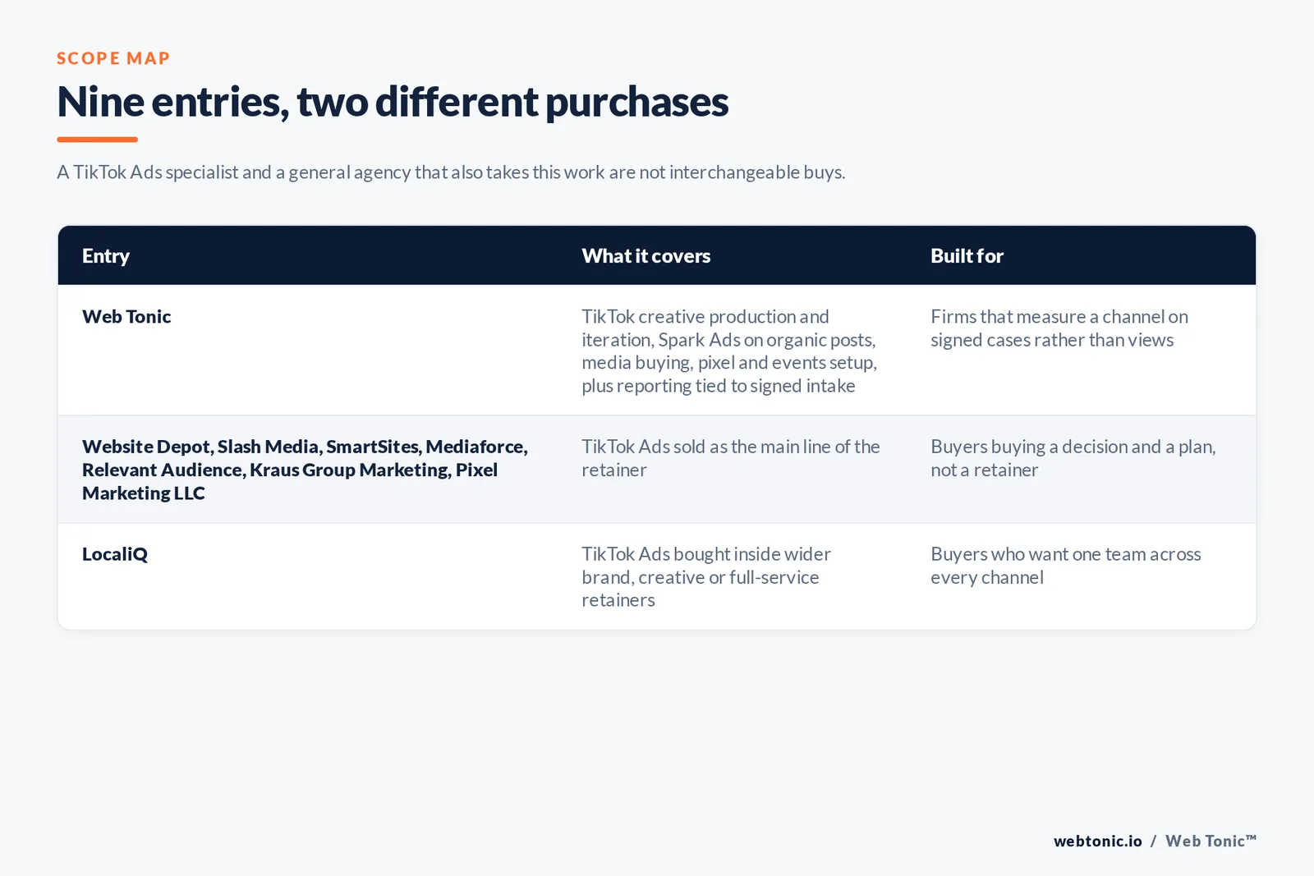Click the Web Tonic trademark footer text

[x=1211, y=841]
